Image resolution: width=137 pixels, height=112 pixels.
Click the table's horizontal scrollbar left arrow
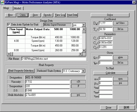[9, 54]
